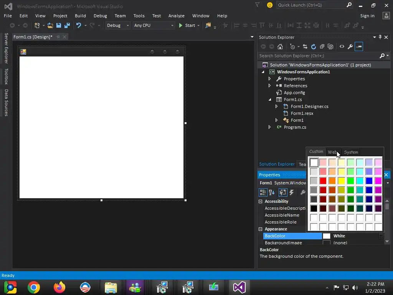The image size is (393, 295).
Task: Pick the bright blue color swatch
Action: (x=369, y=181)
